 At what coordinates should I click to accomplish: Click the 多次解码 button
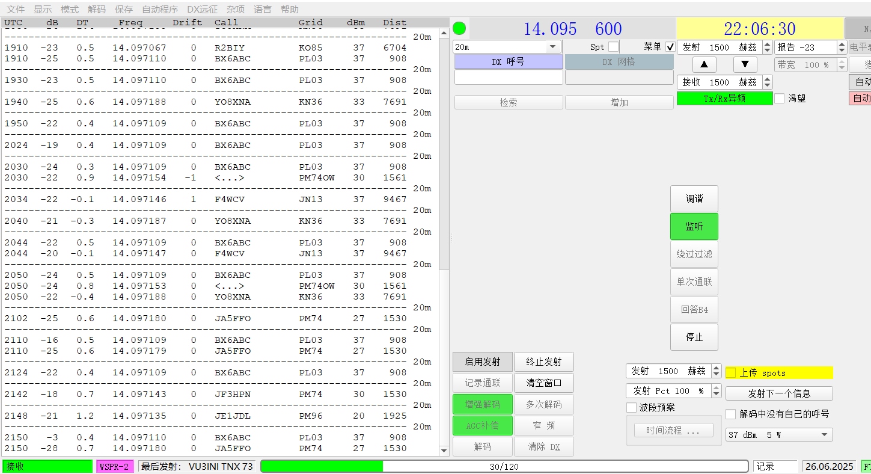point(544,404)
